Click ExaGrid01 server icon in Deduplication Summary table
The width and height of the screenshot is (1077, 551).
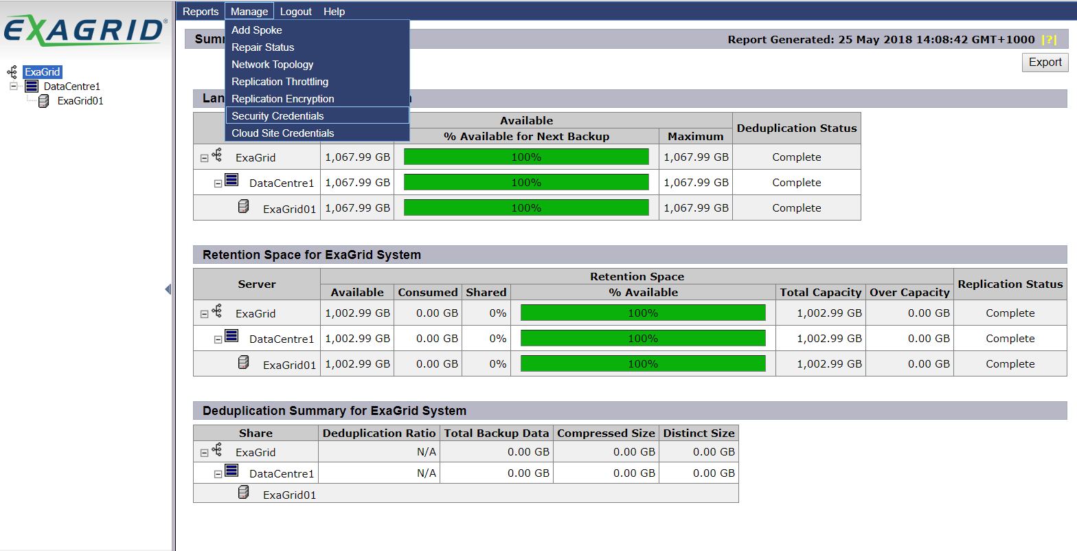(244, 492)
